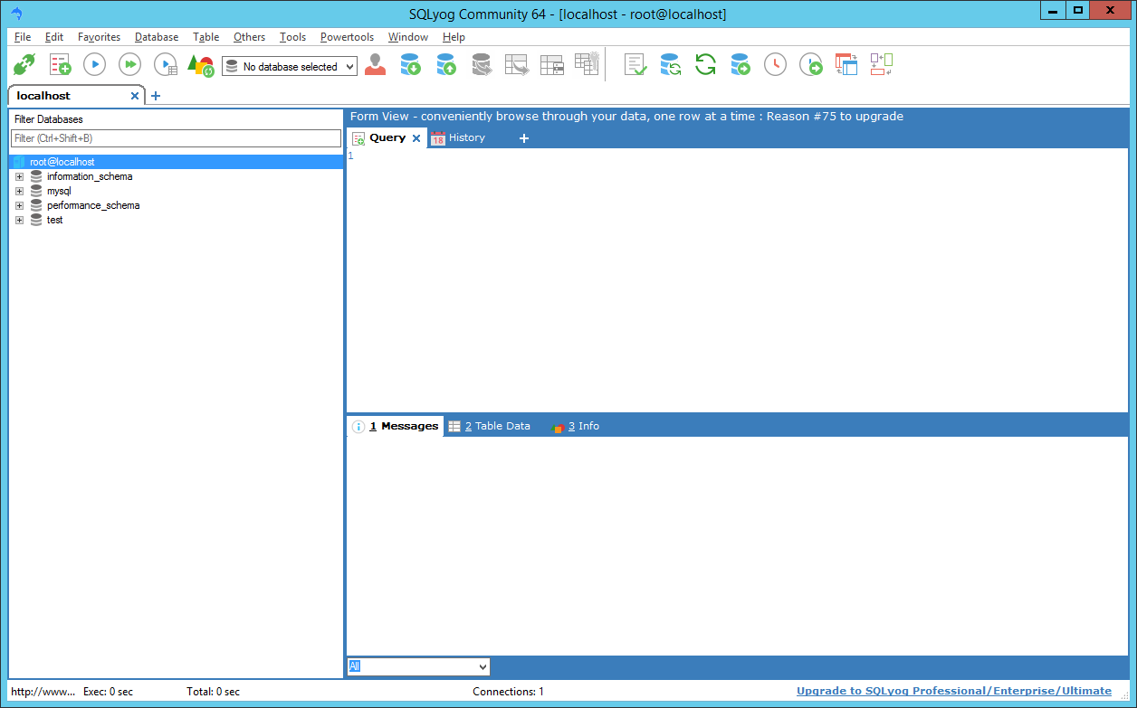Click the single-arrow Execute query button
Image resolution: width=1137 pixels, height=708 pixels.
click(95, 65)
